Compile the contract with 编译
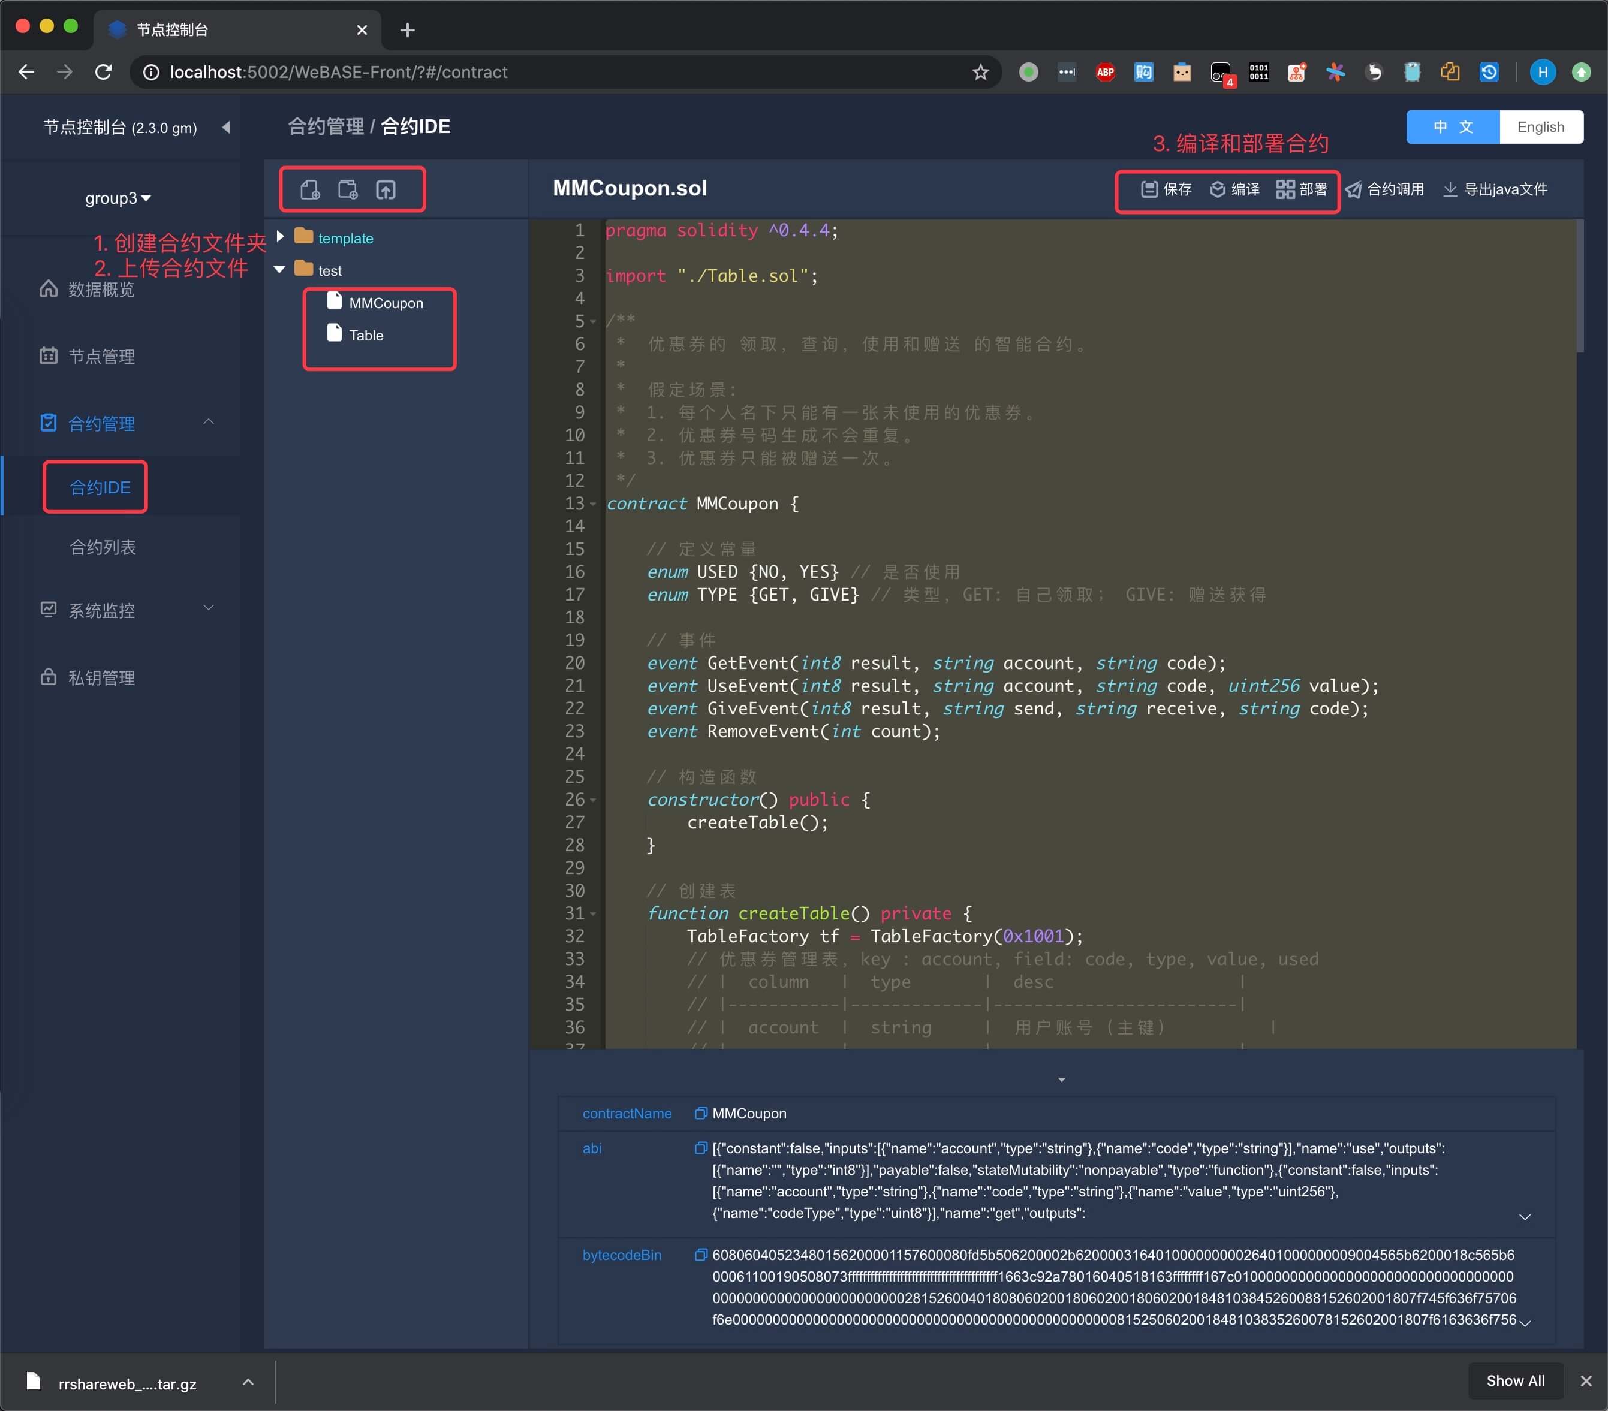Viewport: 1608px width, 1411px height. pyautogui.click(x=1234, y=189)
